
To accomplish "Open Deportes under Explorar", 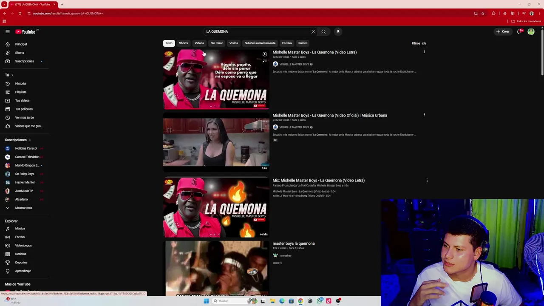I will [x=25, y=262].
